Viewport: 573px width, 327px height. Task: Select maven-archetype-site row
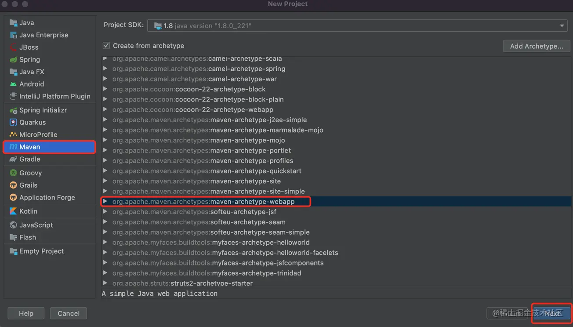click(337, 181)
